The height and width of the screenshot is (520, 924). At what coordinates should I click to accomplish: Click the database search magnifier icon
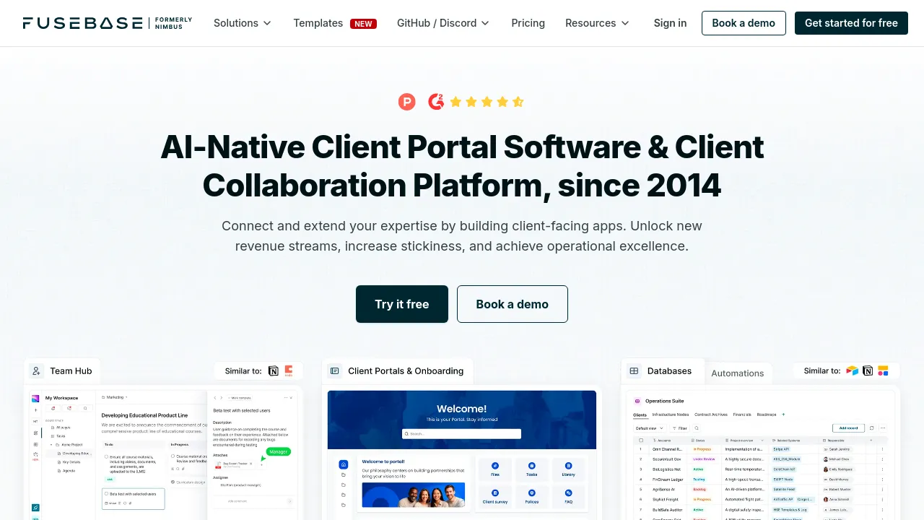point(697,428)
